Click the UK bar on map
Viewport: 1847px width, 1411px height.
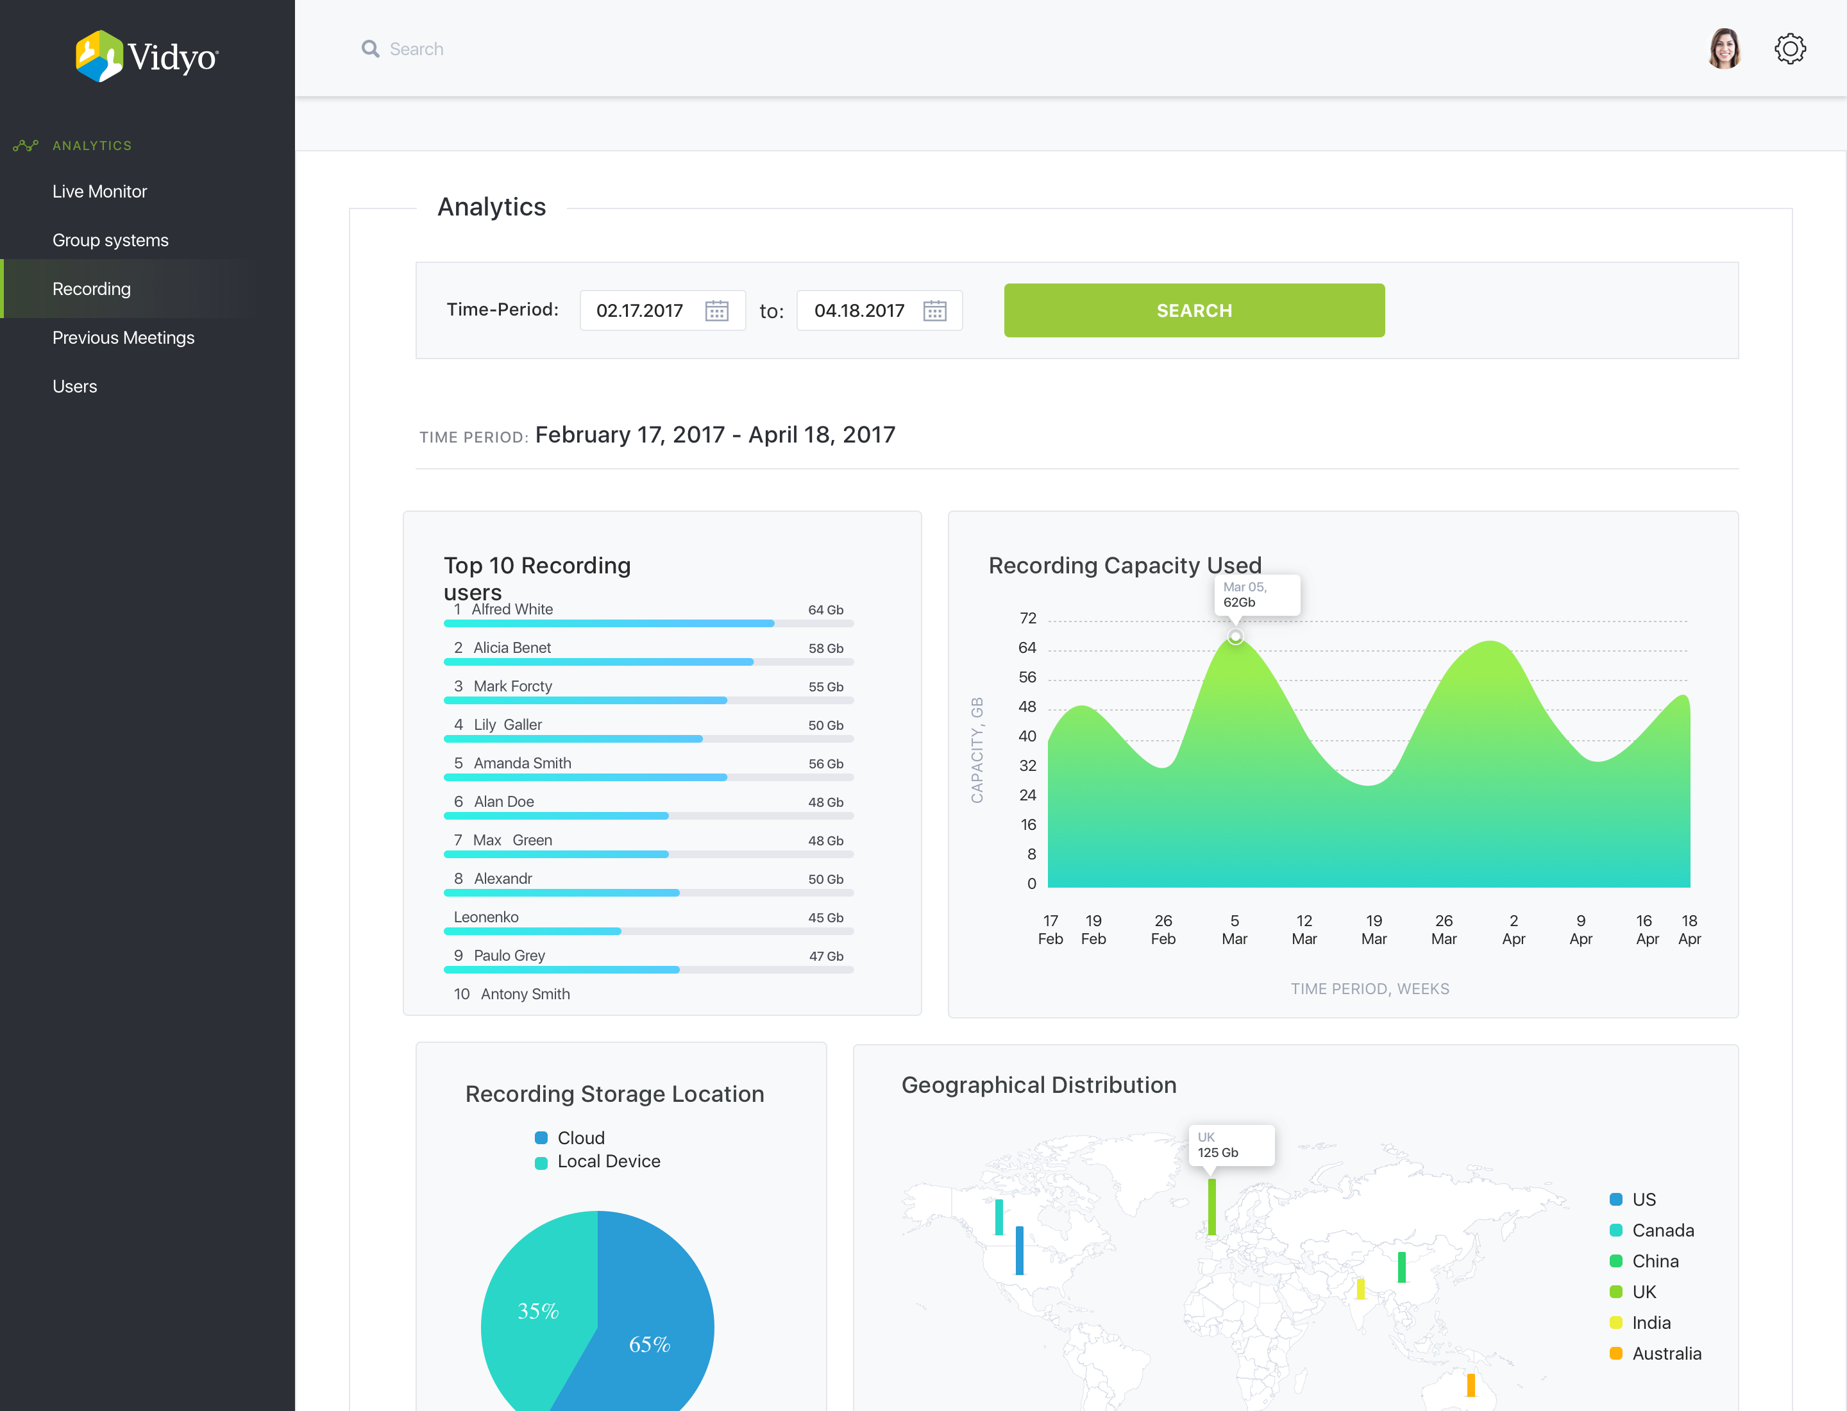tap(1211, 1207)
